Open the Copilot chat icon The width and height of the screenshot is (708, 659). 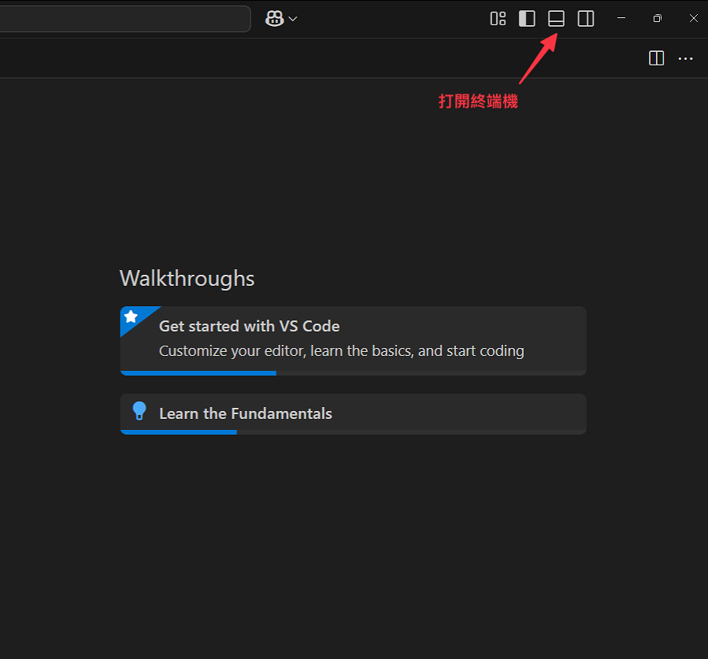[x=274, y=19]
